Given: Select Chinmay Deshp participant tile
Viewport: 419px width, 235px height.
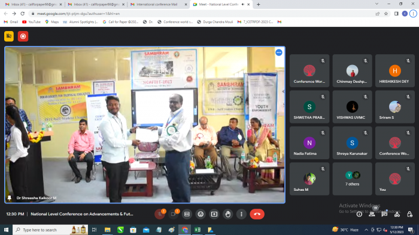Looking at the screenshot, I should point(352,71).
